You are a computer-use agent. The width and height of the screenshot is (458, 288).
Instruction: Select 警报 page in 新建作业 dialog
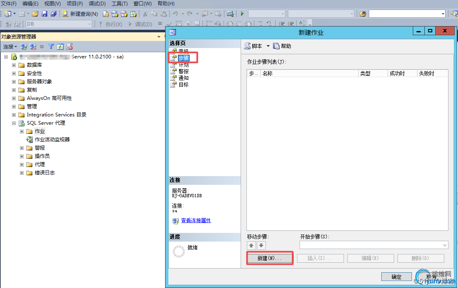[x=184, y=71]
